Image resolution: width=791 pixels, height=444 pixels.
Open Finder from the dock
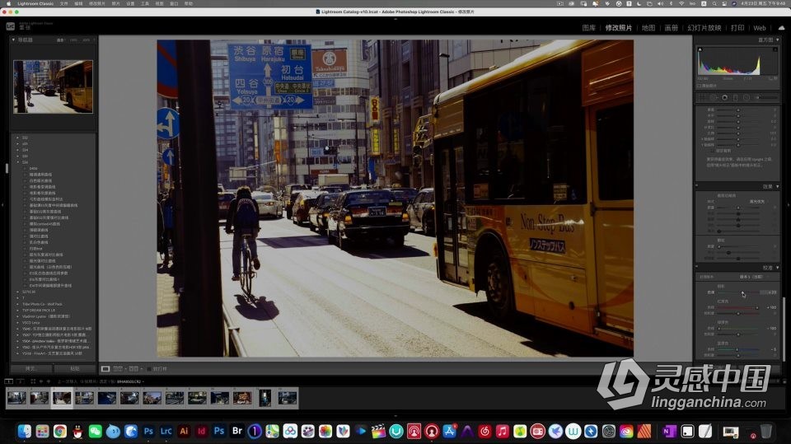(25, 431)
